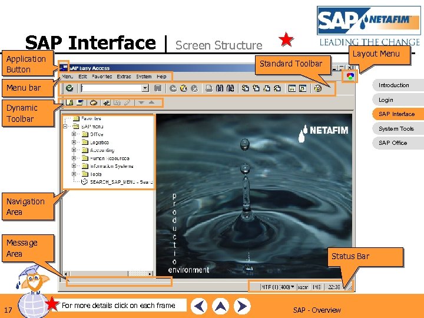Click the Navigation Area callout frame
This screenshot has height=318, width=424.
[x=28, y=207]
